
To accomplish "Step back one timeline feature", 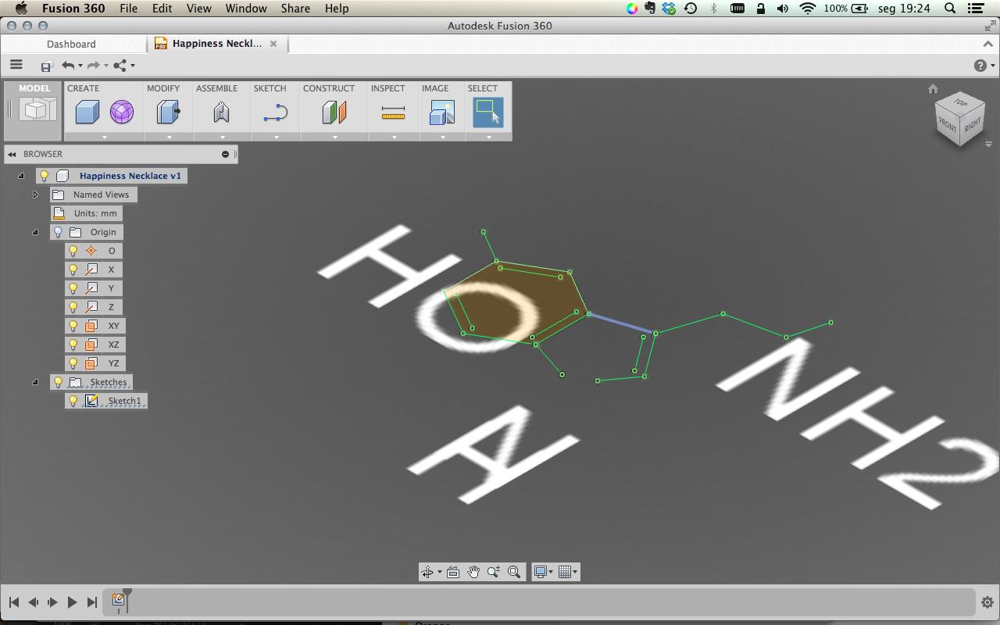I will [34, 602].
